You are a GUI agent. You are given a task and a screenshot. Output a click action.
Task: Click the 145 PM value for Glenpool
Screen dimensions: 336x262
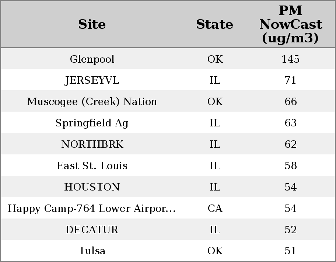click(x=290, y=59)
